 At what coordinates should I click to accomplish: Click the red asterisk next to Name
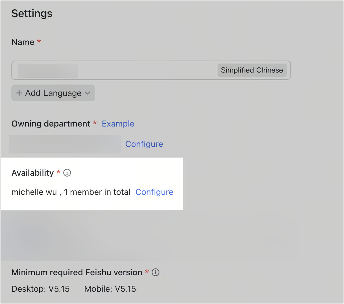tap(39, 40)
